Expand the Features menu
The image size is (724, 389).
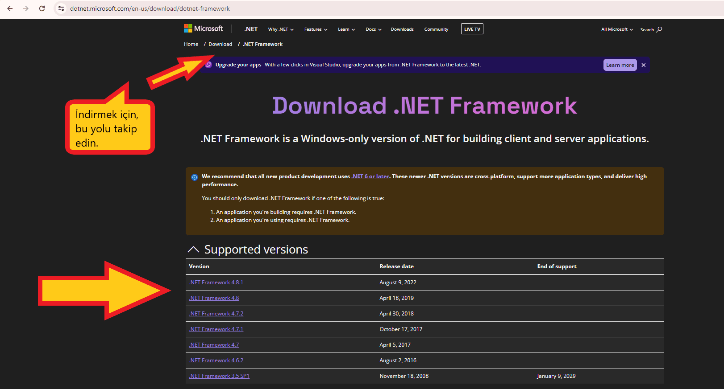[316, 29]
